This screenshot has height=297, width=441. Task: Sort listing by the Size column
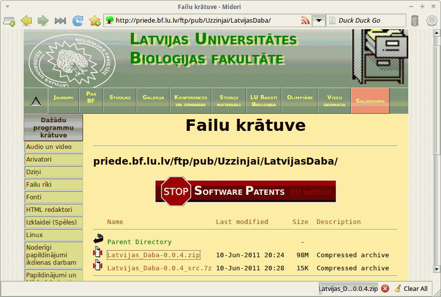pyautogui.click(x=301, y=222)
